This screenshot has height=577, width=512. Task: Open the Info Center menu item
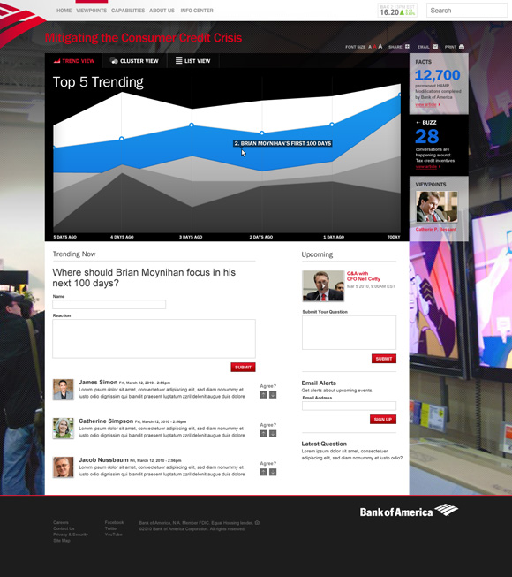pyautogui.click(x=197, y=11)
